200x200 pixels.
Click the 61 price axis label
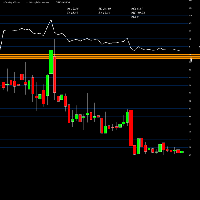pos(190,86)
